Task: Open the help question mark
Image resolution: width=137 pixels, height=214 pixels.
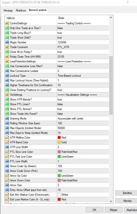Action: pyautogui.click(x=128, y=2)
